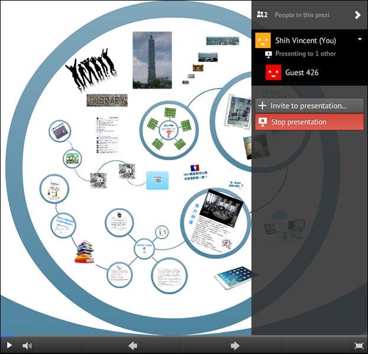
Task: Click the city skyline panorama thumbnail
Action: click(222, 41)
